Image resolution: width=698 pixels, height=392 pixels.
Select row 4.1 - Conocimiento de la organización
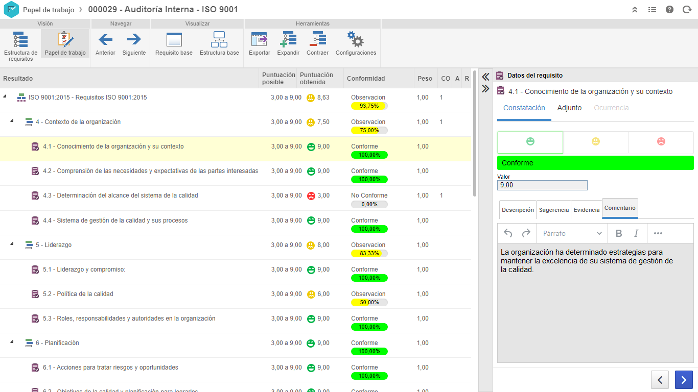236,149
